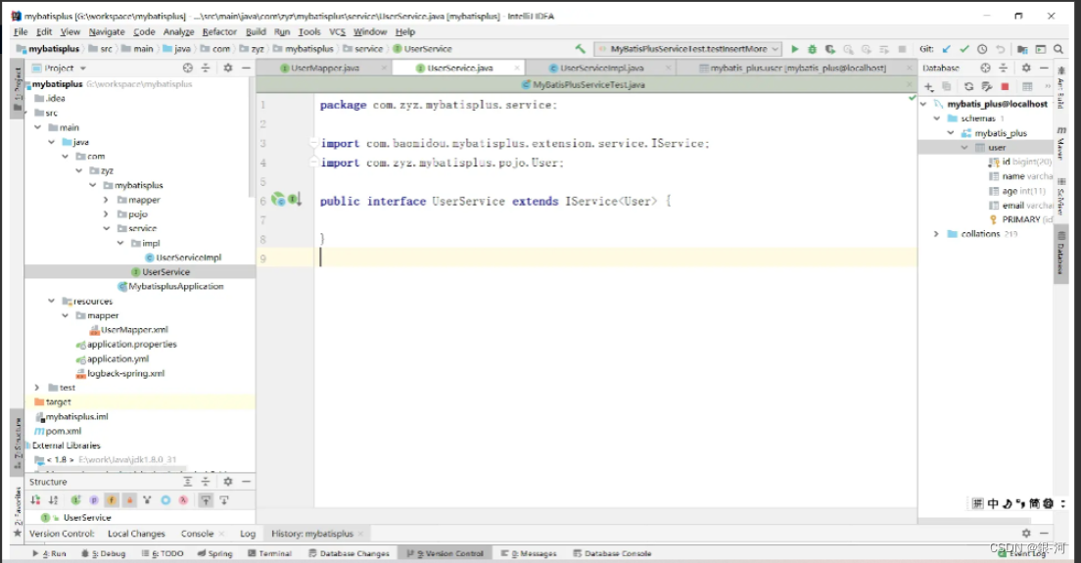Image resolution: width=1081 pixels, height=563 pixels.
Task: Open Project panel settings gear
Action: (x=228, y=68)
